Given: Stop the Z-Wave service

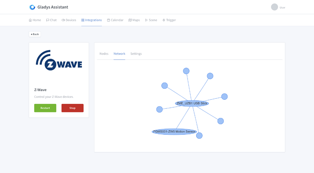Looking at the screenshot, I should 72,108.
